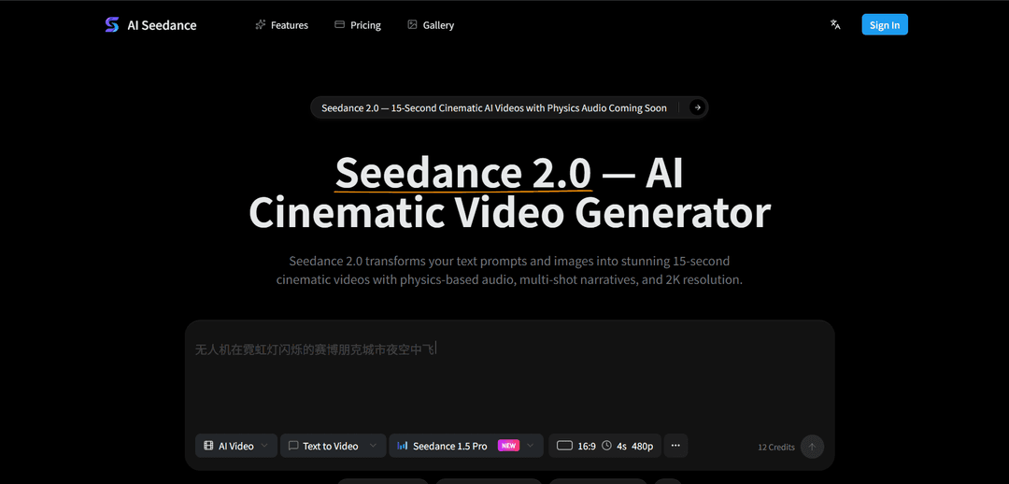Image resolution: width=1009 pixels, height=484 pixels.
Task: Click the up-arrow submit generate button
Action: [x=812, y=447]
